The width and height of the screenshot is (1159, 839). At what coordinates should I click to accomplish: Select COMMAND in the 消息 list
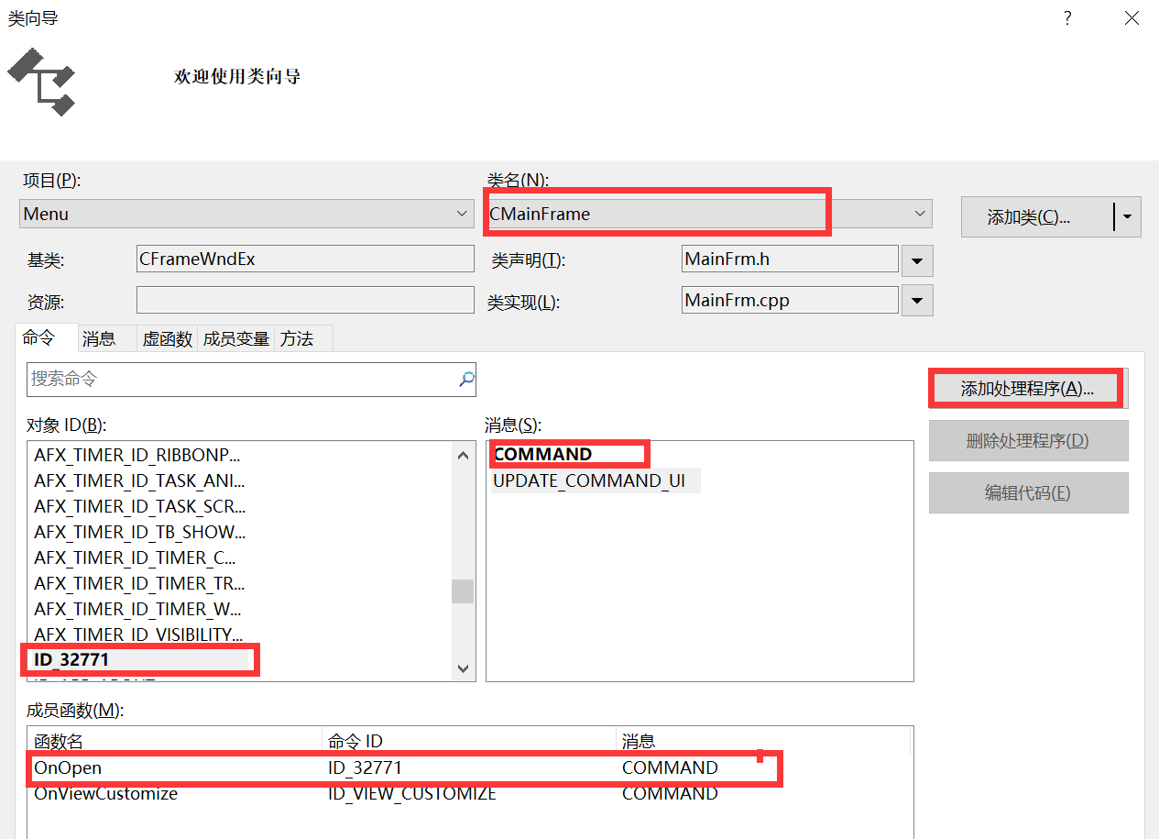pyautogui.click(x=542, y=455)
